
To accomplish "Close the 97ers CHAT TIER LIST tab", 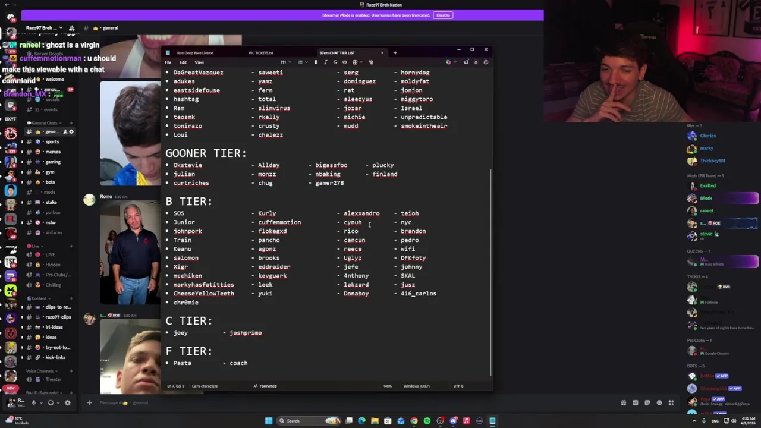I will (382, 53).
